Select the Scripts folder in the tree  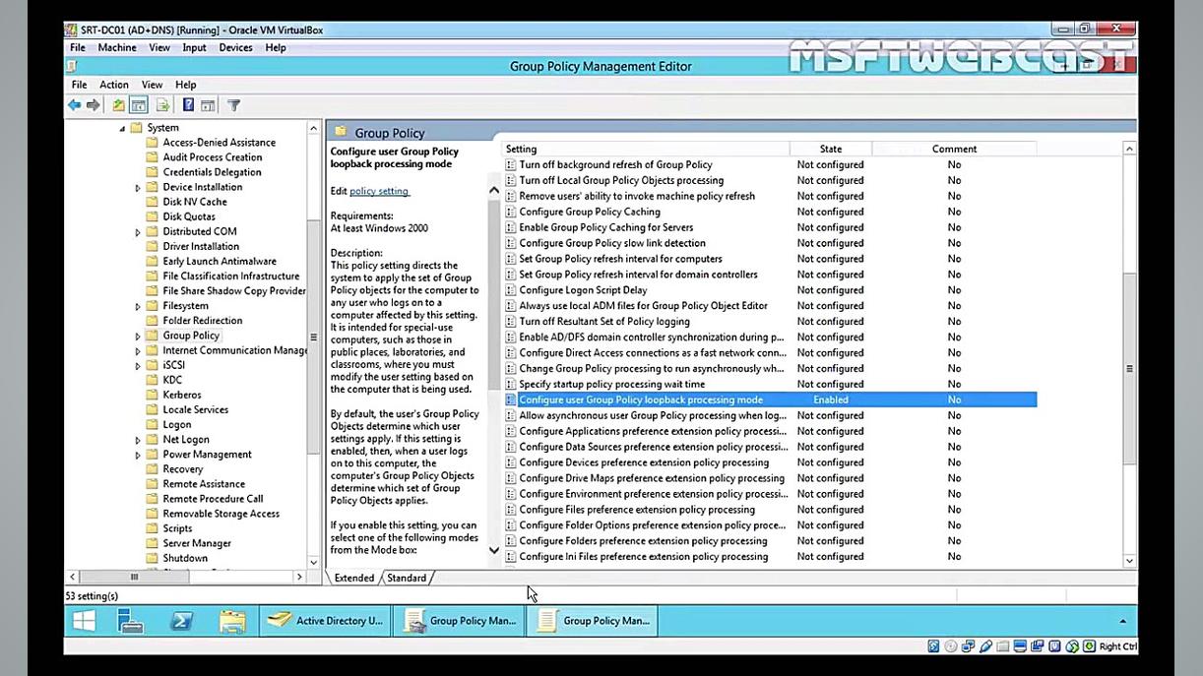177,528
